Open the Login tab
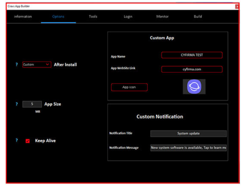 coord(128,17)
